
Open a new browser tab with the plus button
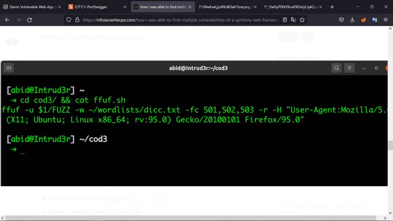(332, 7)
